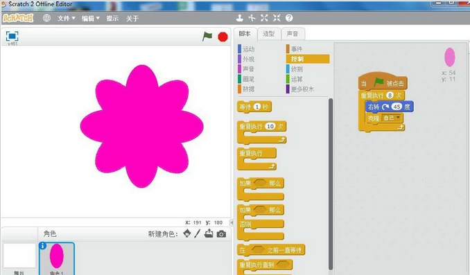Click the 等待 1 秒 block
The image size is (470, 275).
pyautogui.click(x=254, y=107)
